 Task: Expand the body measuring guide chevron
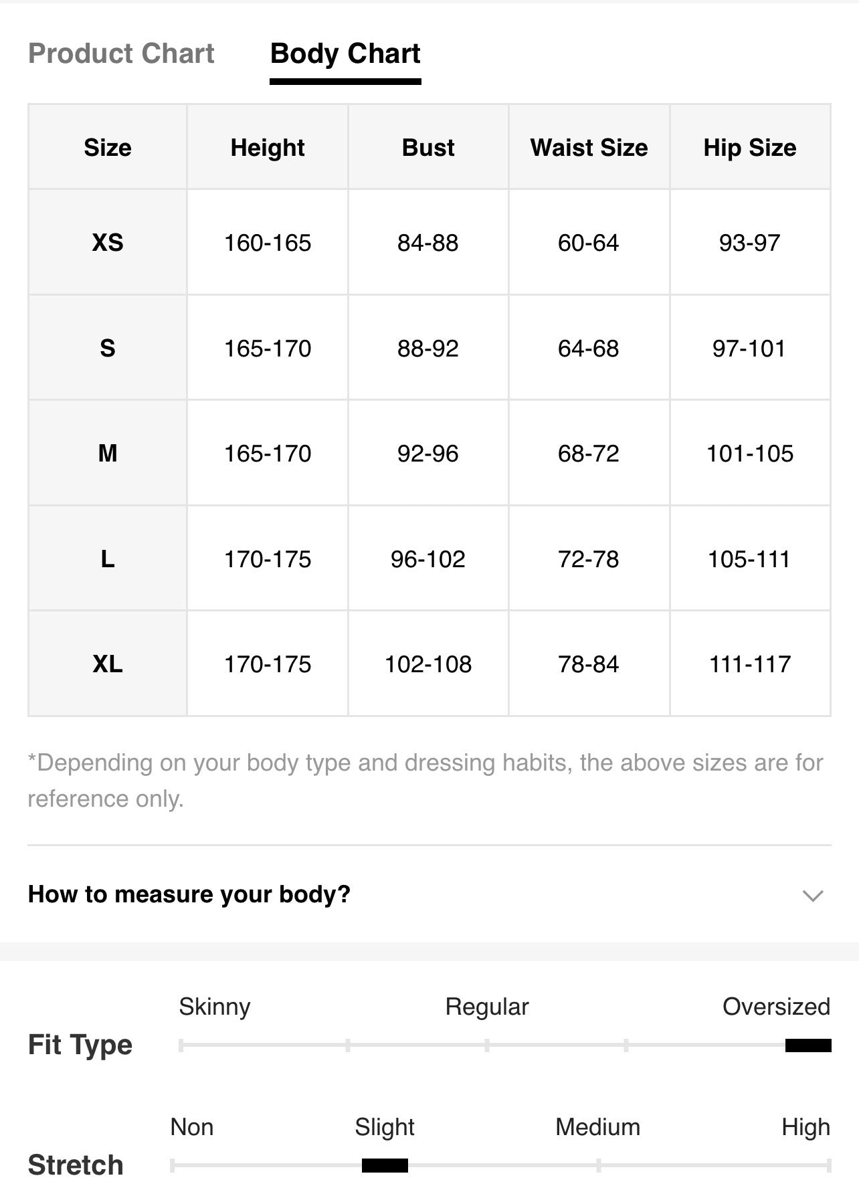pos(813,896)
